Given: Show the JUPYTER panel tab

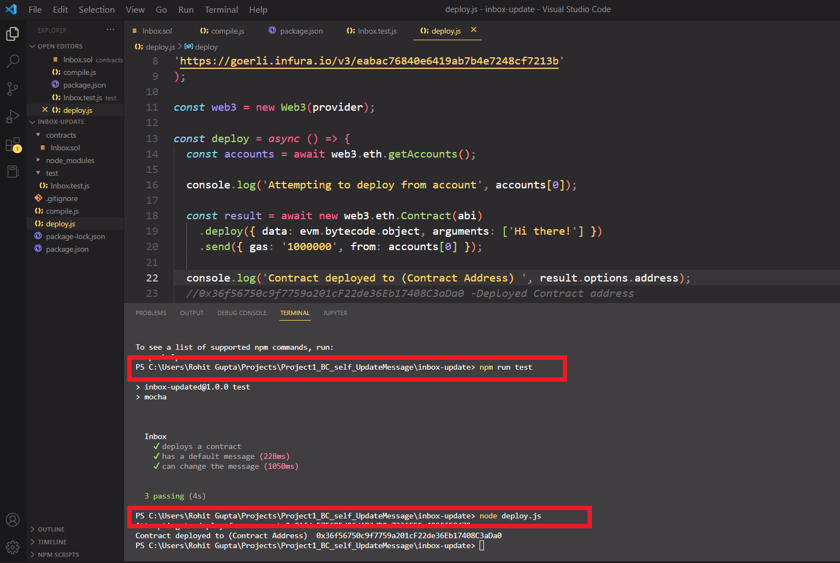Looking at the screenshot, I should tap(335, 313).
